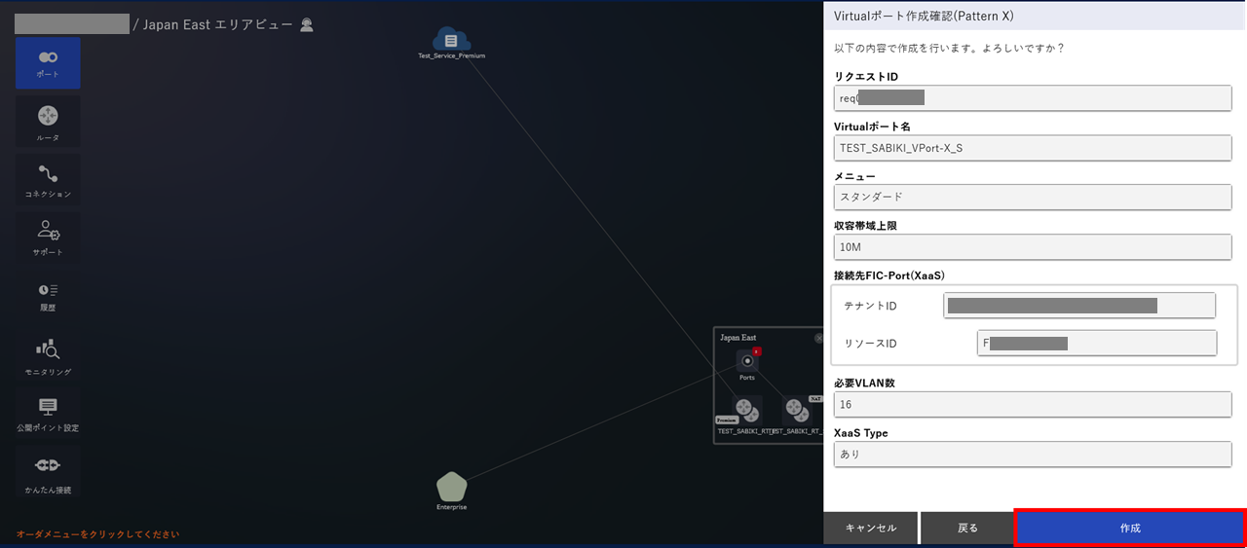Click the XaaS Type field showing あり
This screenshot has height=548, width=1247.
click(x=1033, y=454)
